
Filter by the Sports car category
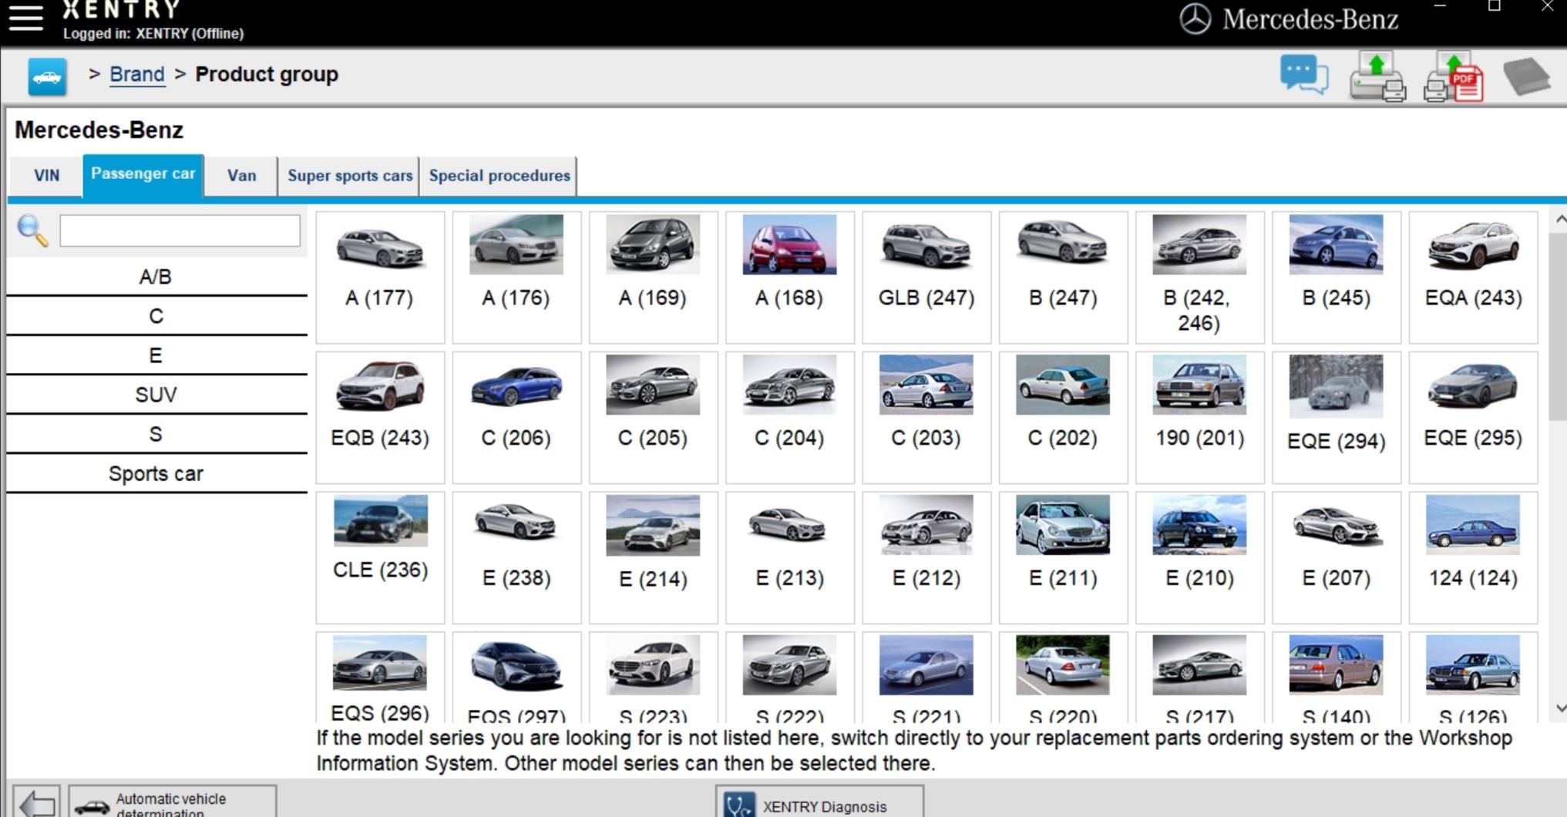(x=156, y=473)
